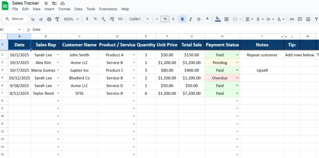Screen dimensions: 319x158
Task: Toggle strikethrough formatting
Action: pyautogui.click(x=199, y=19)
